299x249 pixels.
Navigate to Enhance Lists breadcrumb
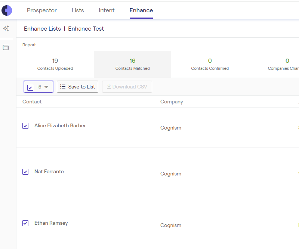point(42,29)
